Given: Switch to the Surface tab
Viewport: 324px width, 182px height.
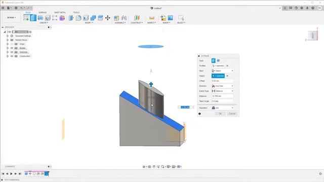Looking at the screenshot, I should [43, 13].
